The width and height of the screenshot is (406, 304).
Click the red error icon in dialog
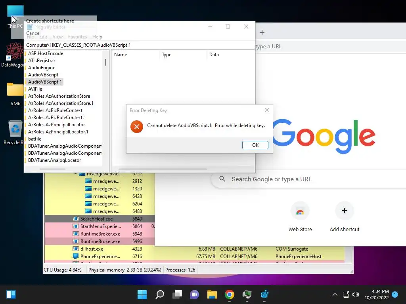(137, 126)
